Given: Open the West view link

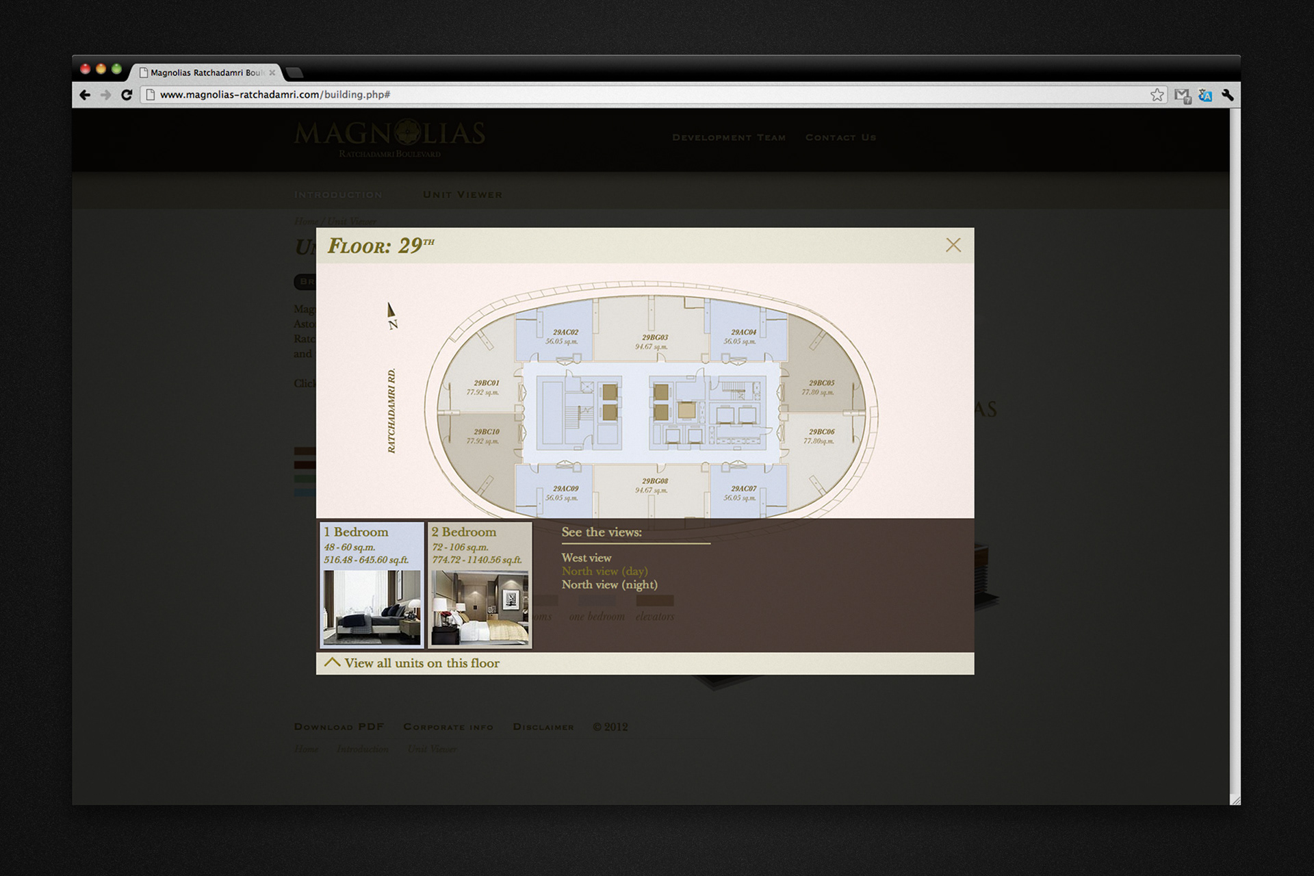Looking at the screenshot, I should (587, 558).
